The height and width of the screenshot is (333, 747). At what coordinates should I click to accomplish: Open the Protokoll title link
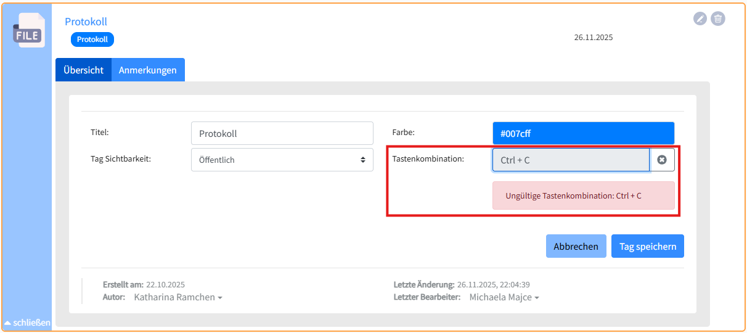86,22
